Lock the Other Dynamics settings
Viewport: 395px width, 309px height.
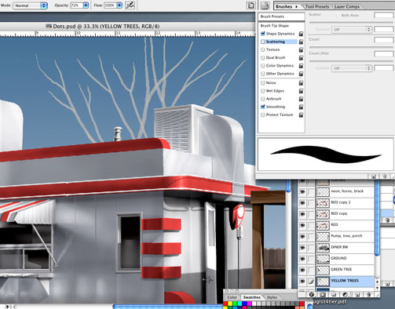[x=301, y=74]
